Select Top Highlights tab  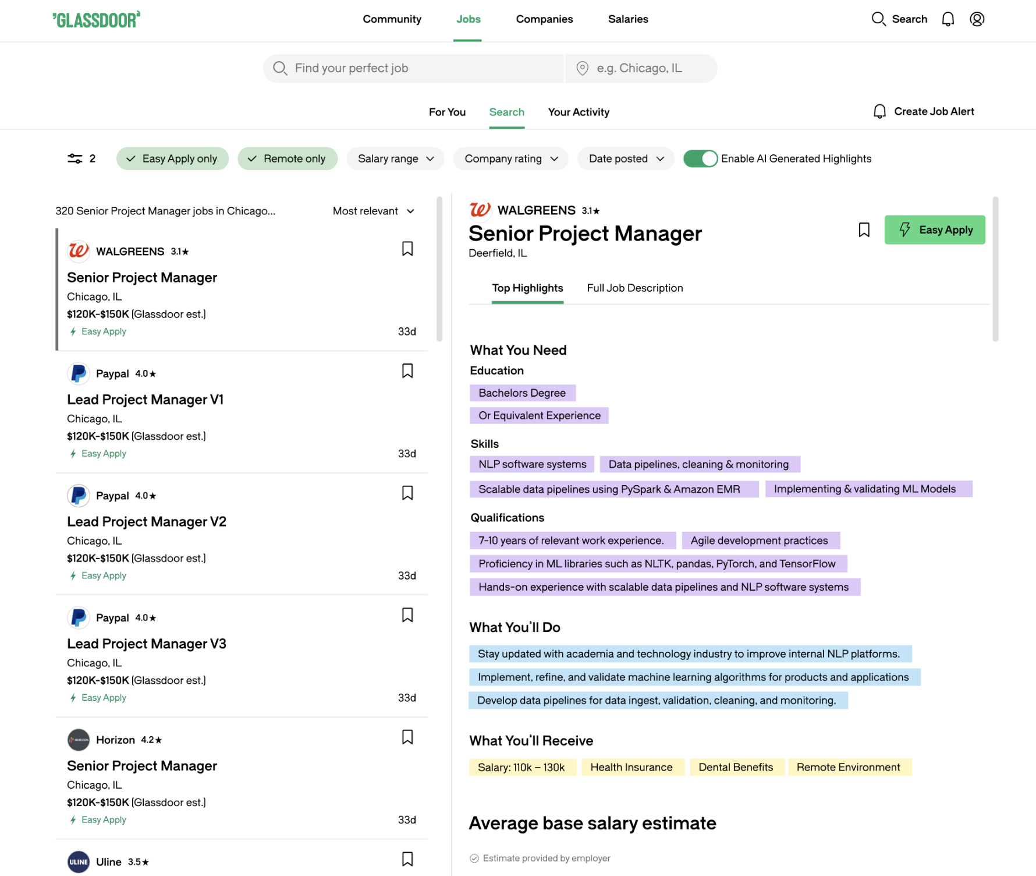pos(527,288)
